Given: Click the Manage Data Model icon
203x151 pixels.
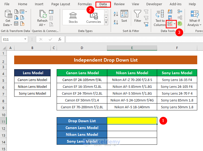Looking at the screenshot, I should click(x=180, y=24).
